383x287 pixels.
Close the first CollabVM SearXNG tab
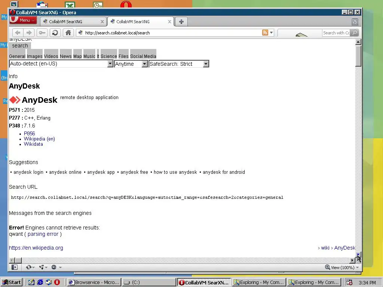102,22
